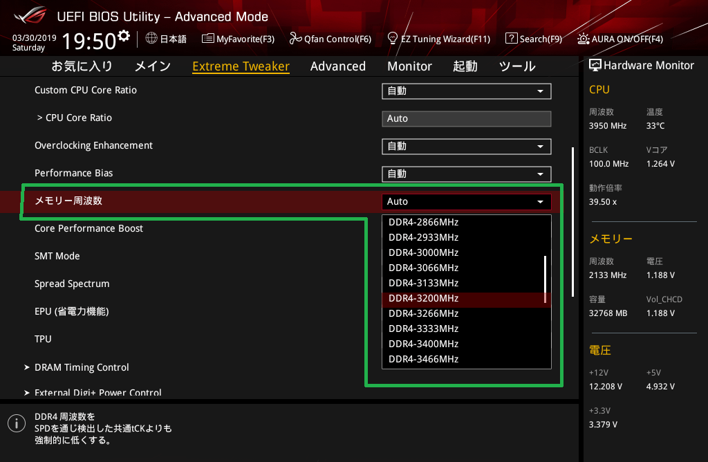Open the Monitor tab
Screen dimensions: 708x462
[x=409, y=66]
